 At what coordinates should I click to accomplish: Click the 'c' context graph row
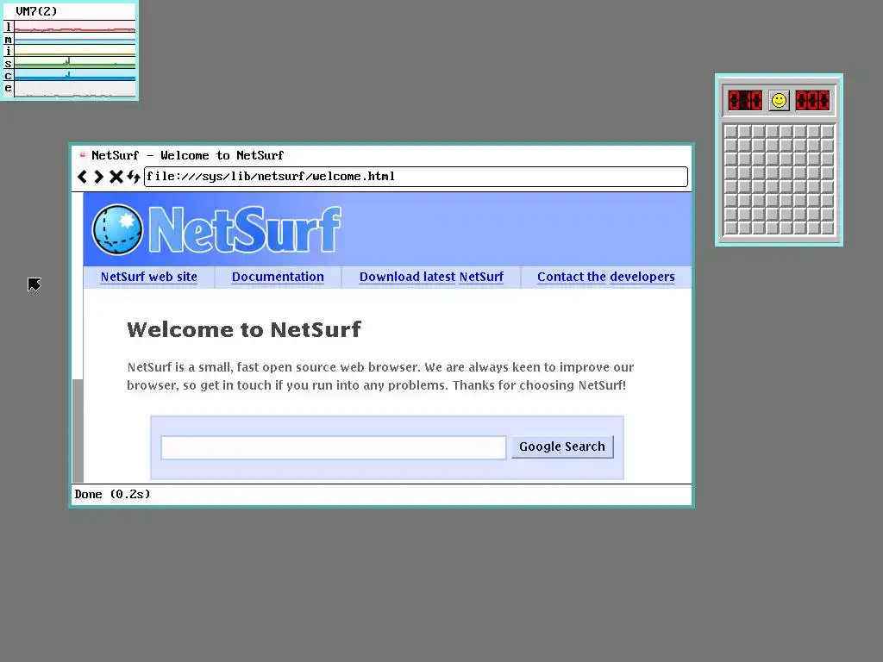69,76
